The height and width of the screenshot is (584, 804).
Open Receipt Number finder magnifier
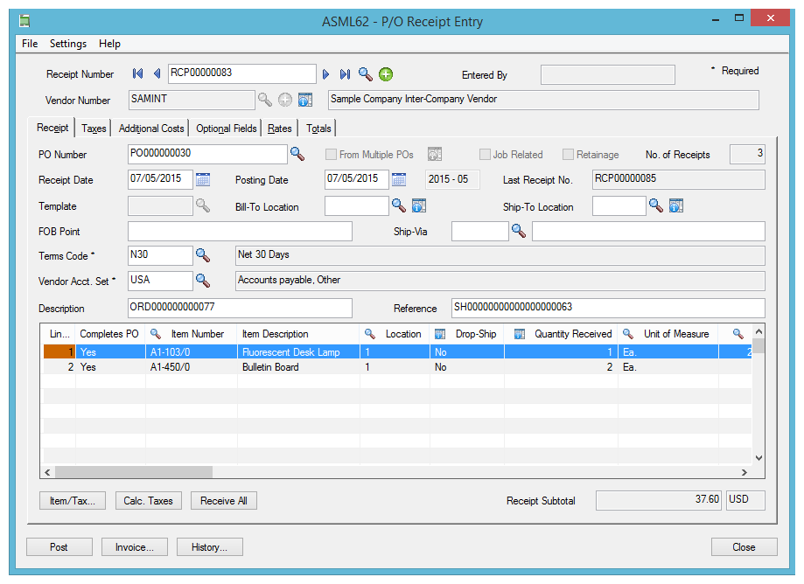pos(365,74)
